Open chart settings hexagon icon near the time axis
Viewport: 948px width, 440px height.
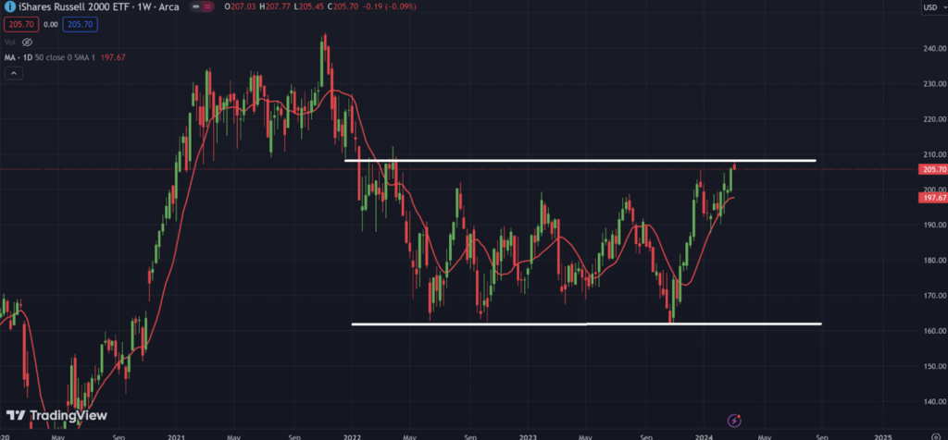(x=935, y=435)
